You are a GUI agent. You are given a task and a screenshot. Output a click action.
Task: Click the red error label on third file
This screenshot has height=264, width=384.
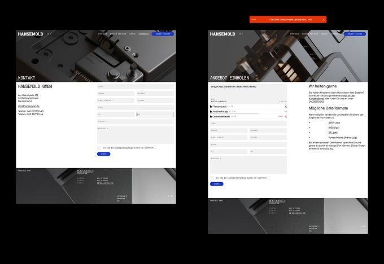(281, 116)
